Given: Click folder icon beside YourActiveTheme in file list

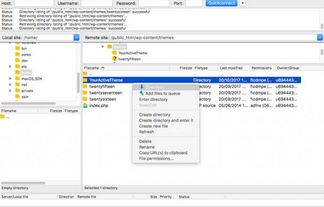Looking at the screenshot, I should (85, 80).
